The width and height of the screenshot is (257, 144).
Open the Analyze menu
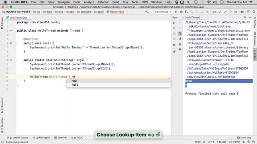click(89, 2)
